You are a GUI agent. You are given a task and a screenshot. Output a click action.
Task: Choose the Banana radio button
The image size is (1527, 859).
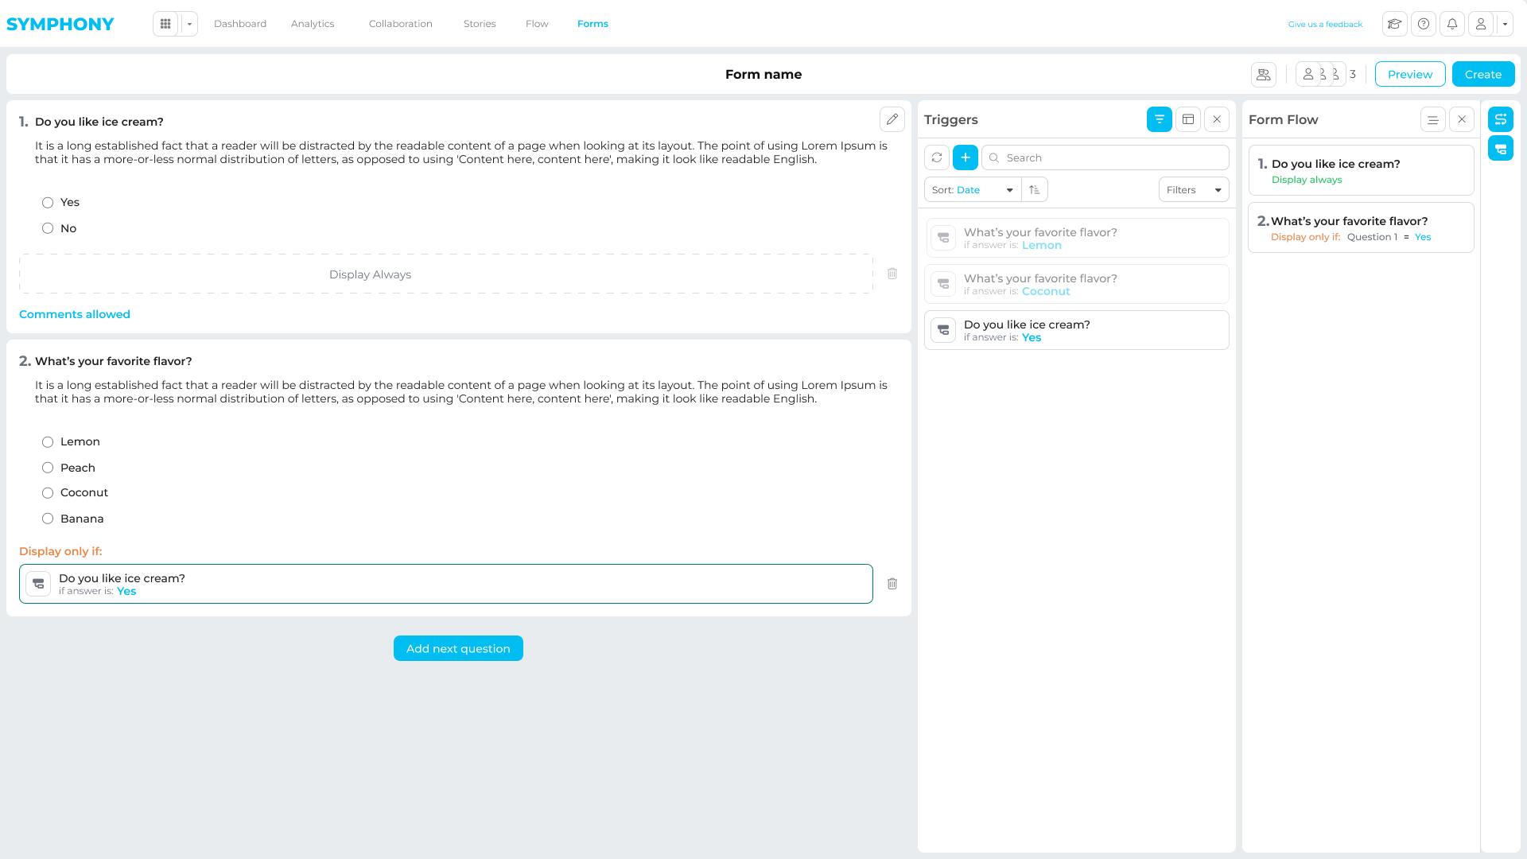(x=48, y=519)
